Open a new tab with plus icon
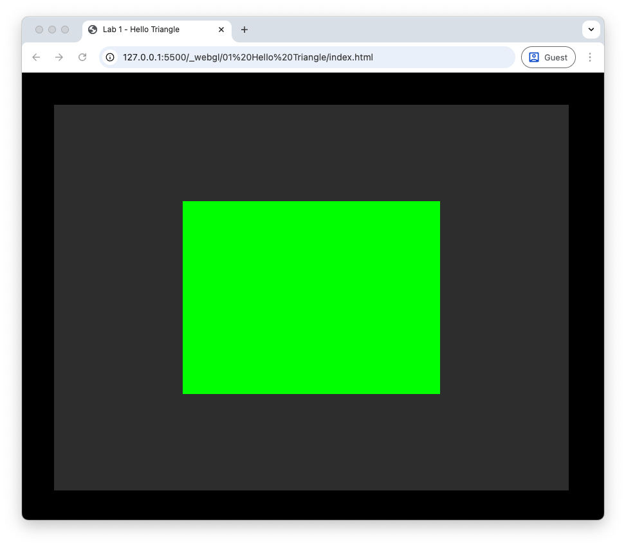 244,30
